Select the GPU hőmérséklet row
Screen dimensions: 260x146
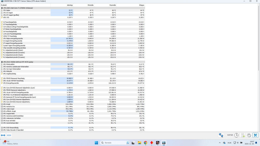click(72, 64)
